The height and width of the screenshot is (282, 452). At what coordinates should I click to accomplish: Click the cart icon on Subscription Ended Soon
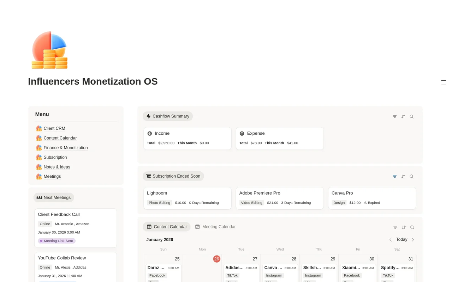pos(149,176)
